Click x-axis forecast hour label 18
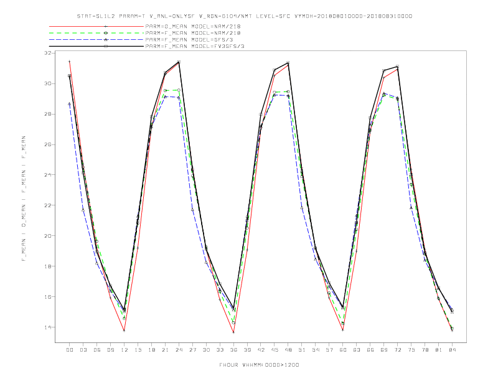 pos(151,350)
